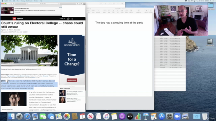Open the Mail stamp icon in Dock
216x121 pixels.
click(x=35, y=117)
